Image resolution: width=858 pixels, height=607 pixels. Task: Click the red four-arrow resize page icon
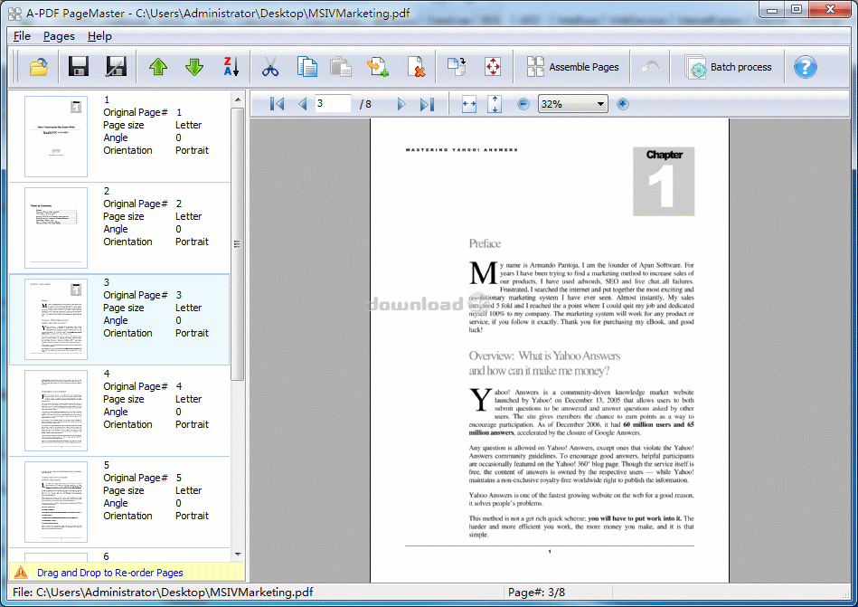(x=493, y=67)
